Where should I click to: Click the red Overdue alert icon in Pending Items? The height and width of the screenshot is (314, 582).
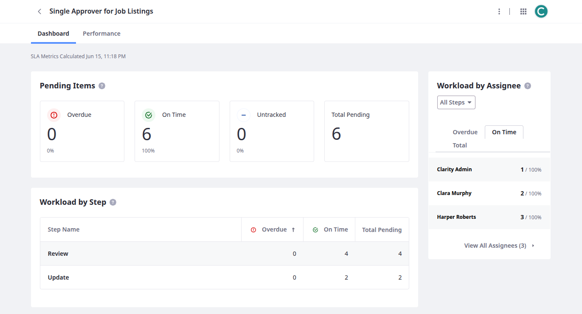(x=54, y=115)
